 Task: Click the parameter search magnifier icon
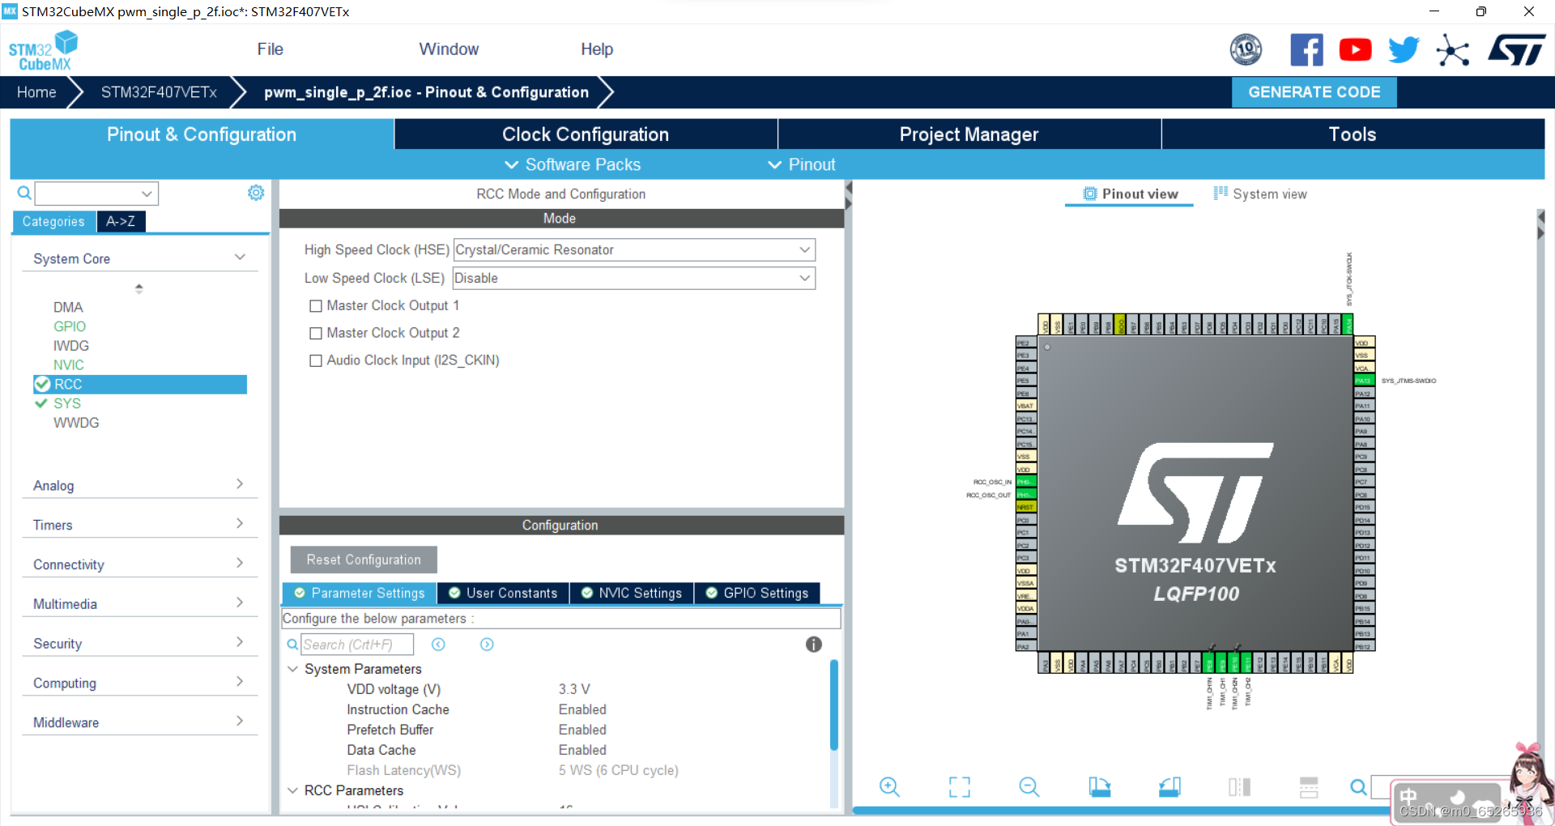point(292,645)
